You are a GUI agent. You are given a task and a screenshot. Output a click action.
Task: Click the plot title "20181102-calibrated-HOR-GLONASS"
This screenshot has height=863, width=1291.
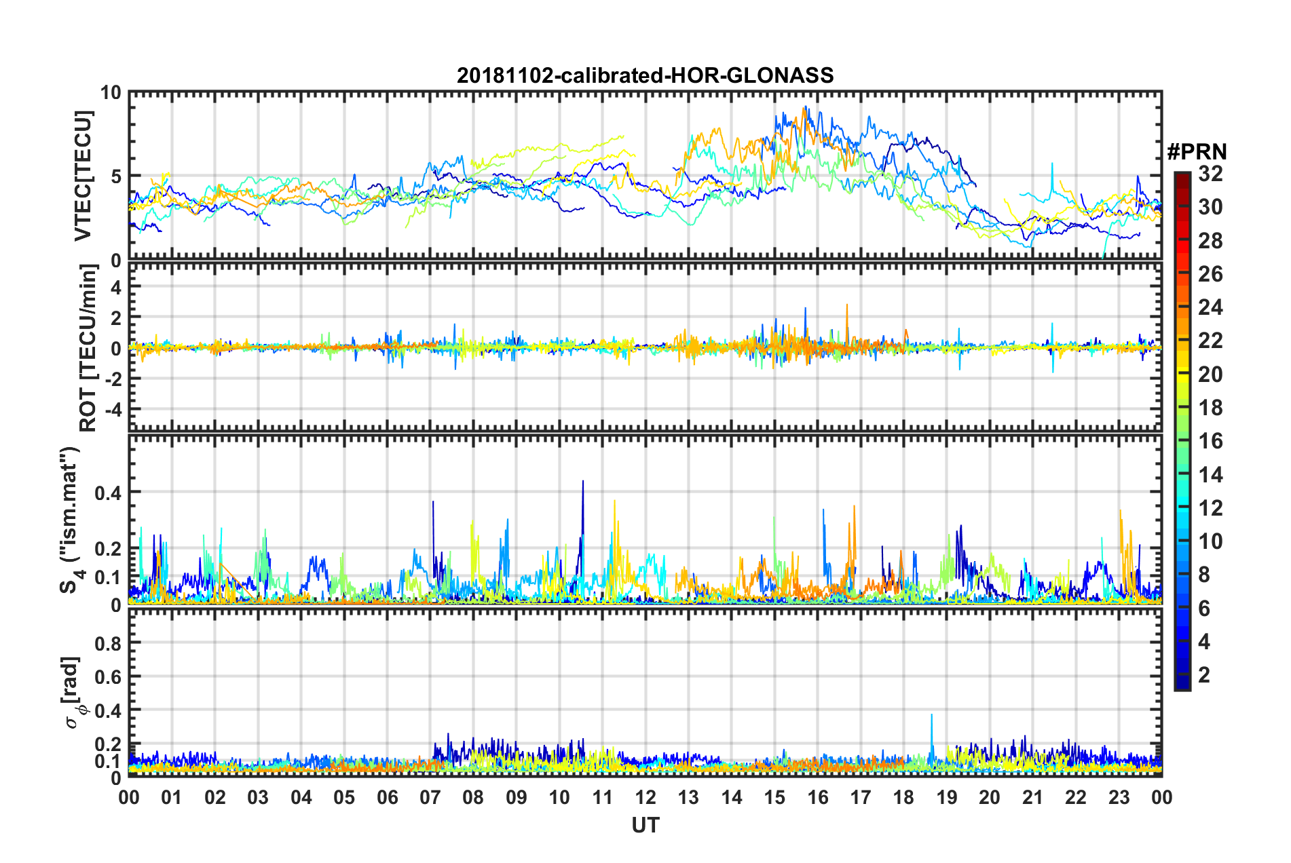tap(645, 75)
